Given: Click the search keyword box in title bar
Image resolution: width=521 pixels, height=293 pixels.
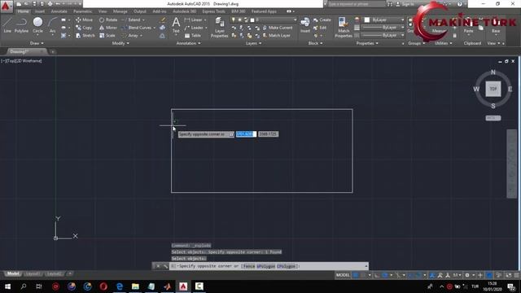Looking at the screenshot, I should point(357,4).
